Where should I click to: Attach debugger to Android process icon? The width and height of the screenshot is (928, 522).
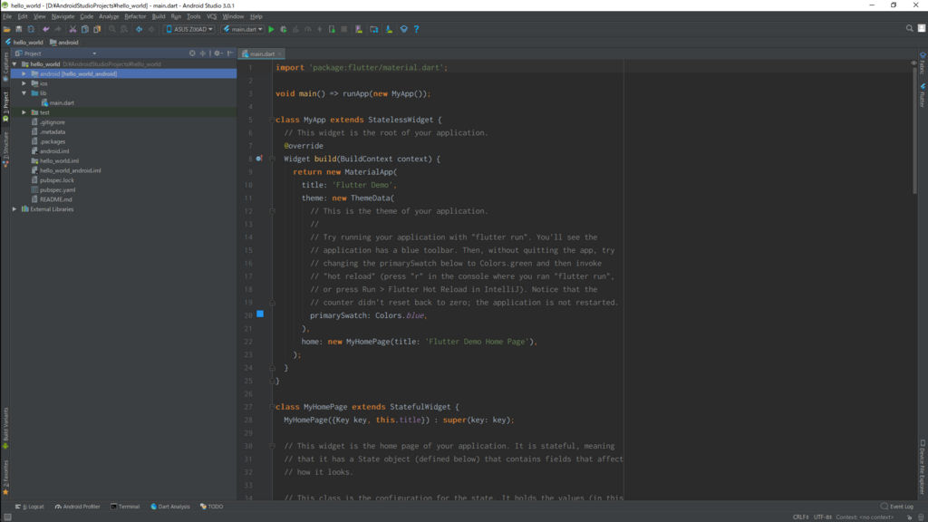tap(332, 29)
